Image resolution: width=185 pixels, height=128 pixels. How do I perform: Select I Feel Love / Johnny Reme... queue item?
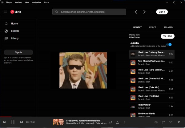coord(152,54)
